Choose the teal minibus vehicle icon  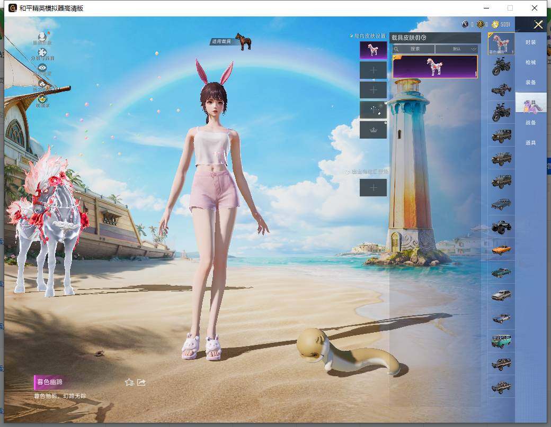coord(501,341)
